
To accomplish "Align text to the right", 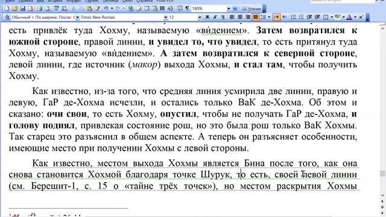I will click(x=248, y=17).
